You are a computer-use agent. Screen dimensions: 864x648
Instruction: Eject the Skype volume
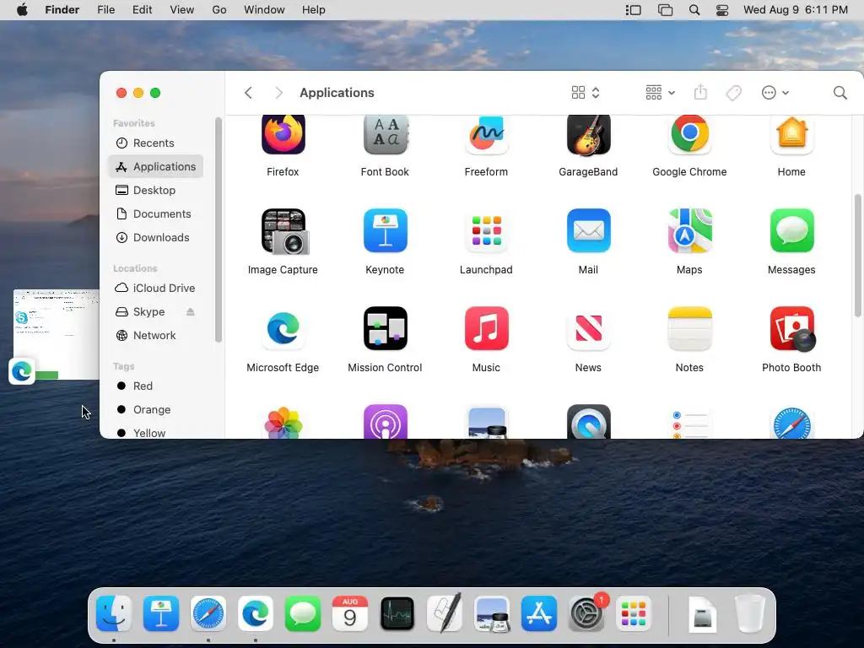coord(190,312)
